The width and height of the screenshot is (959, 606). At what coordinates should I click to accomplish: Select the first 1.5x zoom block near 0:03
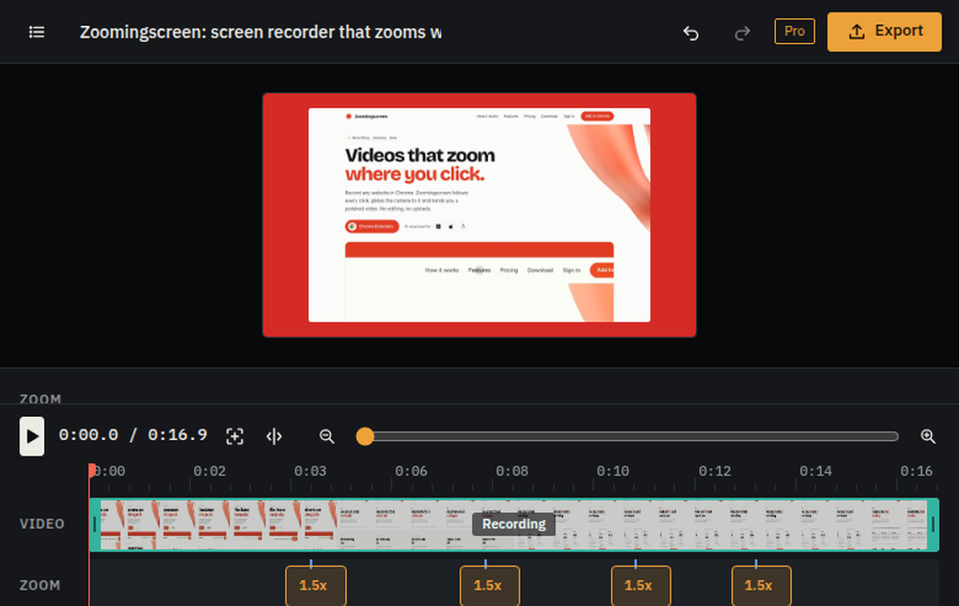click(x=316, y=585)
